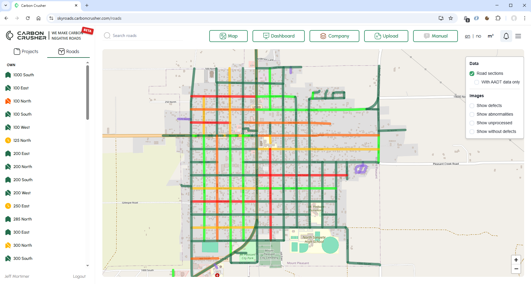Enable Show defects
This screenshot has height=284, width=531.
472,106
